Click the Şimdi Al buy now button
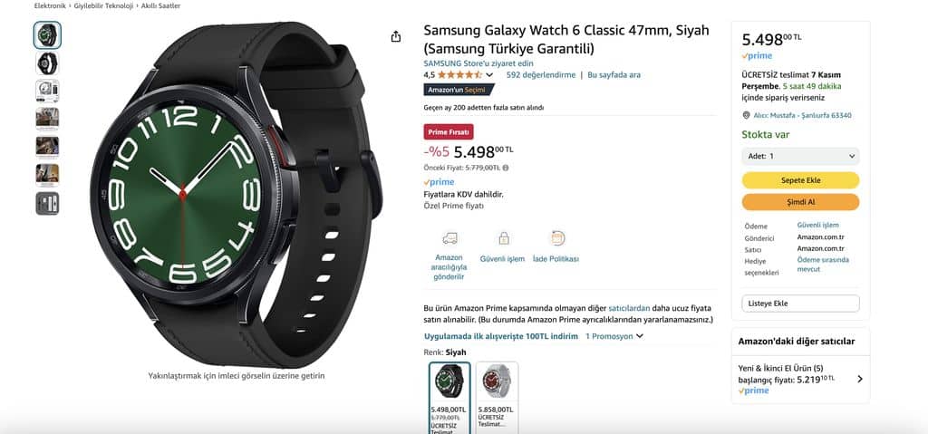Screen dimensions: 928x434 [800, 202]
